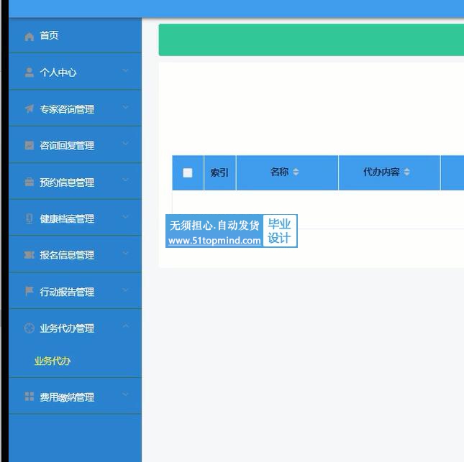Click the home icon beside 首页
This screenshot has width=464, height=462.
[x=29, y=37]
